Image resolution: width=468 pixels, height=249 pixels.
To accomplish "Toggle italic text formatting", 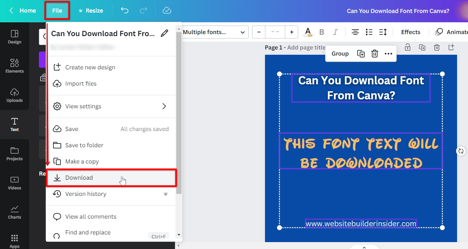I will click(x=335, y=32).
